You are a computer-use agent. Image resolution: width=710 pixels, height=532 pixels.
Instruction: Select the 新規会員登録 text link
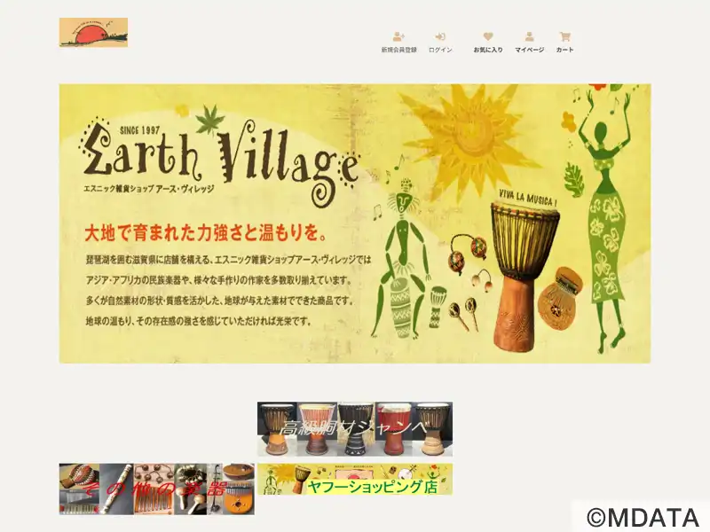[x=398, y=50]
